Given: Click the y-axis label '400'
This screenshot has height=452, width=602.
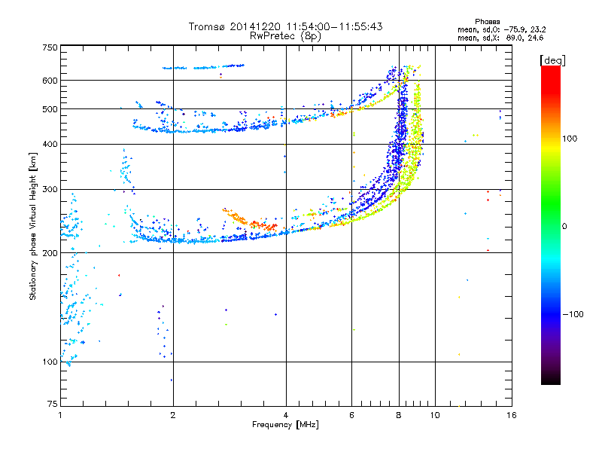Looking at the screenshot, I should pos(50,144).
